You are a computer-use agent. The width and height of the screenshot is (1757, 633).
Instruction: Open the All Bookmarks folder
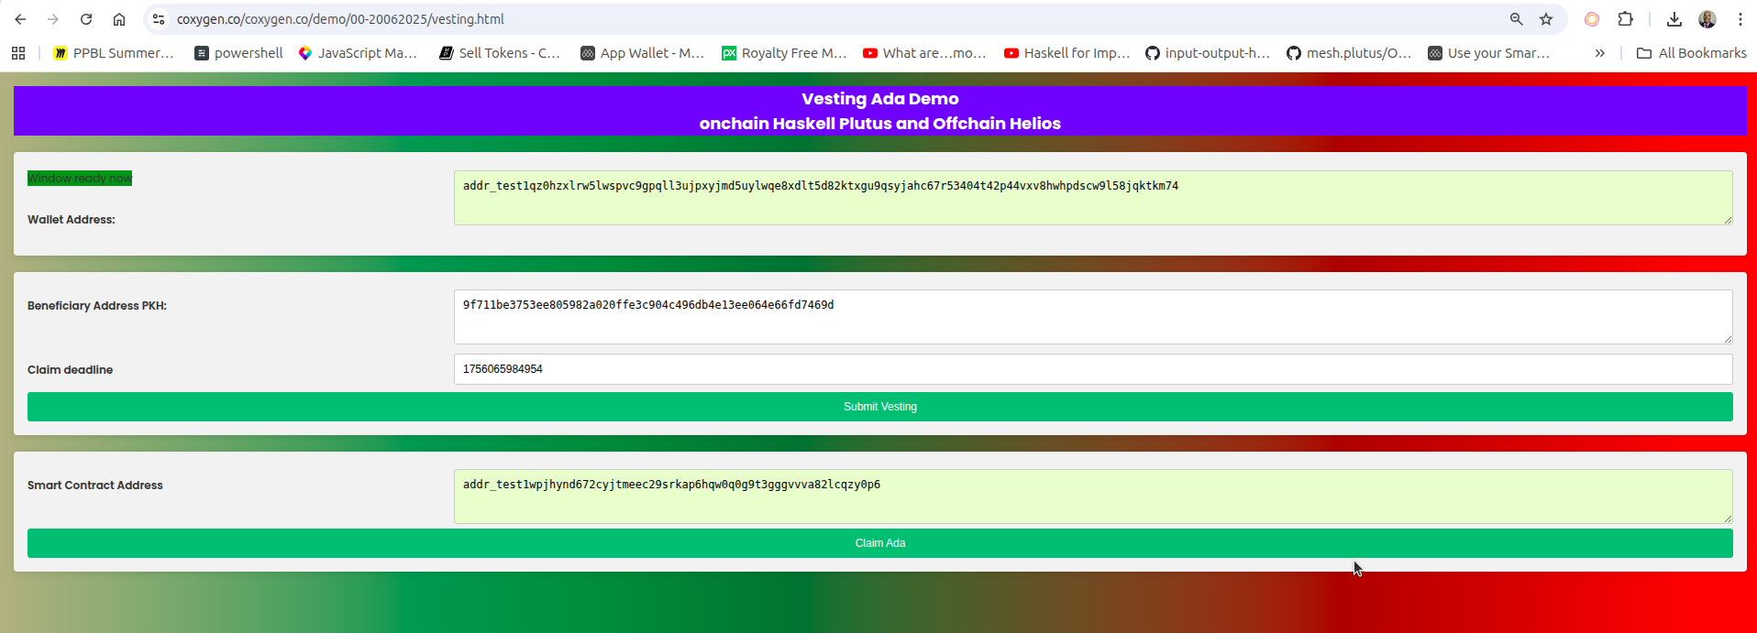1691,53
